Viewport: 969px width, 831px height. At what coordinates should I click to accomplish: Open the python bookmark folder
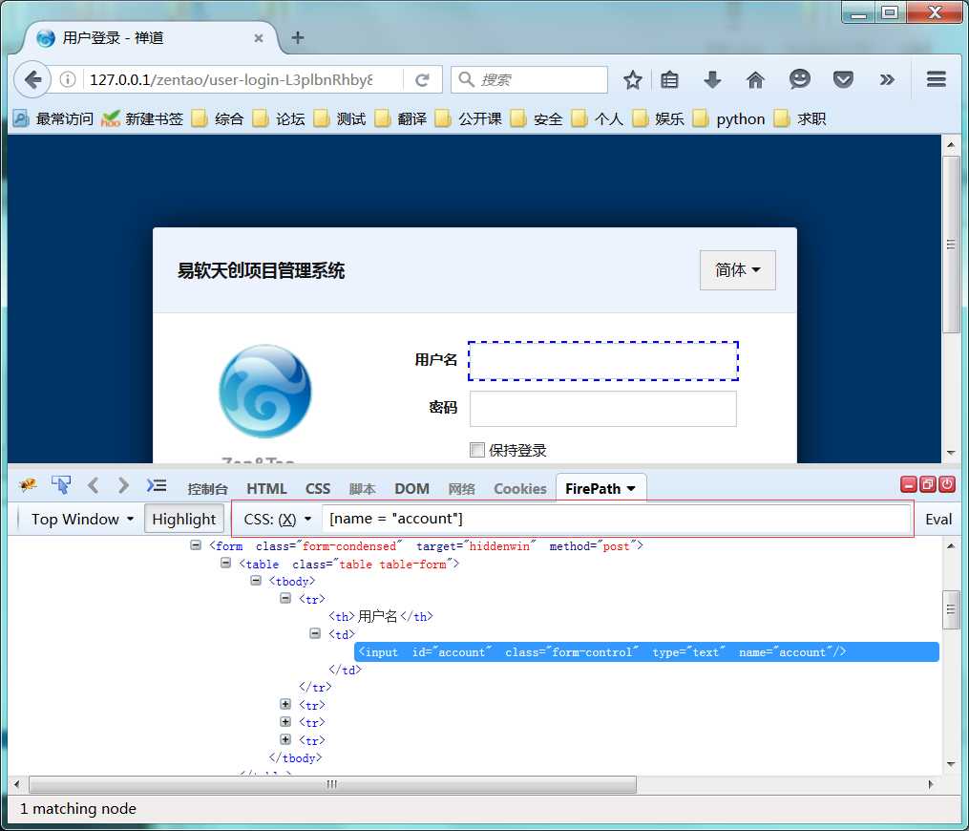click(x=729, y=118)
